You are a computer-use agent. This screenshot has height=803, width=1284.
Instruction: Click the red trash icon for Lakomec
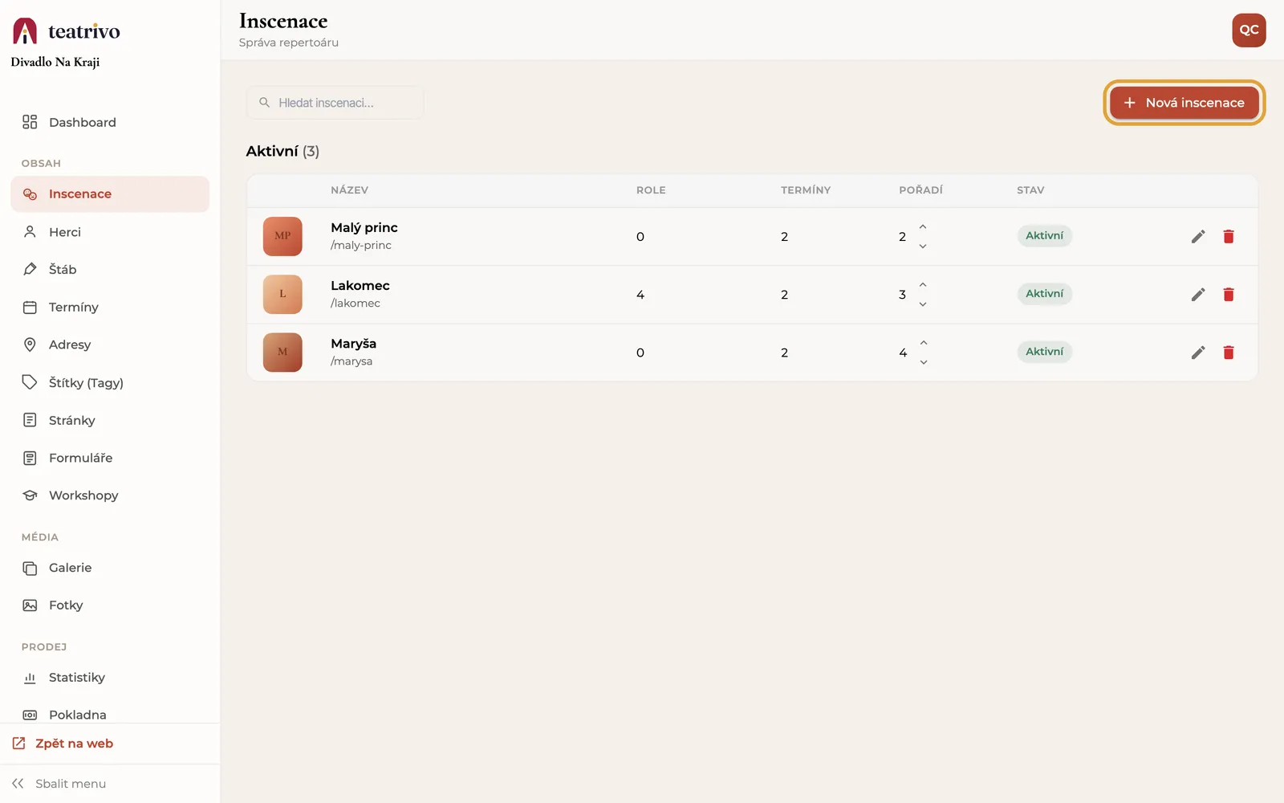(x=1229, y=294)
